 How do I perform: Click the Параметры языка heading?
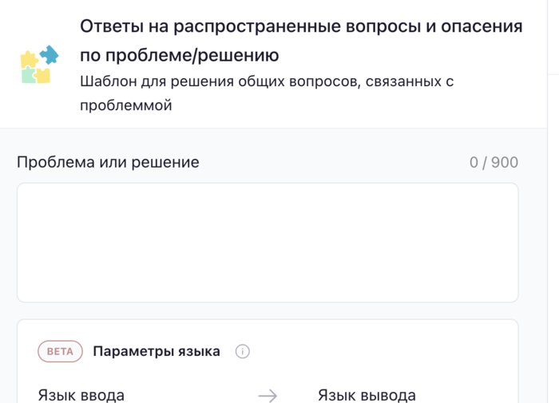point(157,351)
